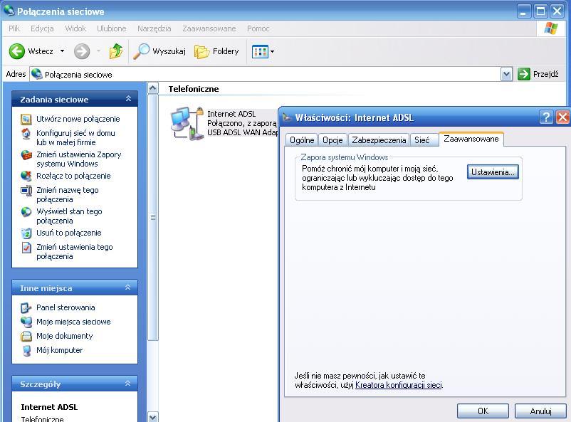Click the Przejdź green arrow icon
This screenshot has height=422, width=571.
(524, 74)
